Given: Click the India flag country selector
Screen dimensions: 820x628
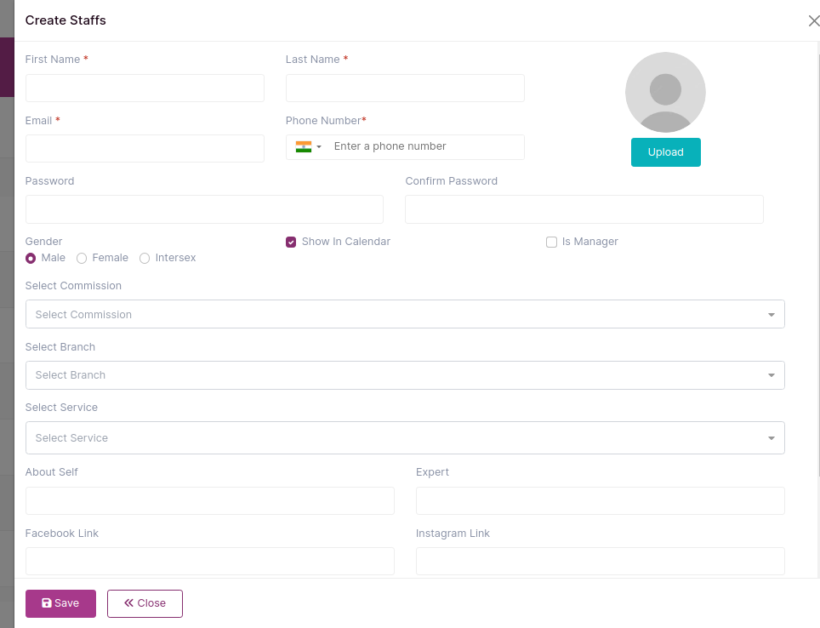Looking at the screenshot, I should (x=308, y=147).
